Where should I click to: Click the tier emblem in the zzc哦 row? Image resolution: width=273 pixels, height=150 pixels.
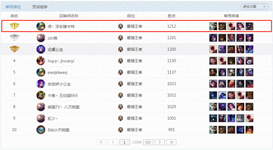tap(121, 38)
